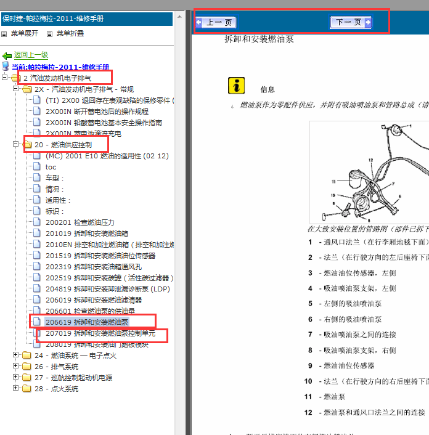Expand the 27 巡航控制起动机电源 folder

click(15, 377)
